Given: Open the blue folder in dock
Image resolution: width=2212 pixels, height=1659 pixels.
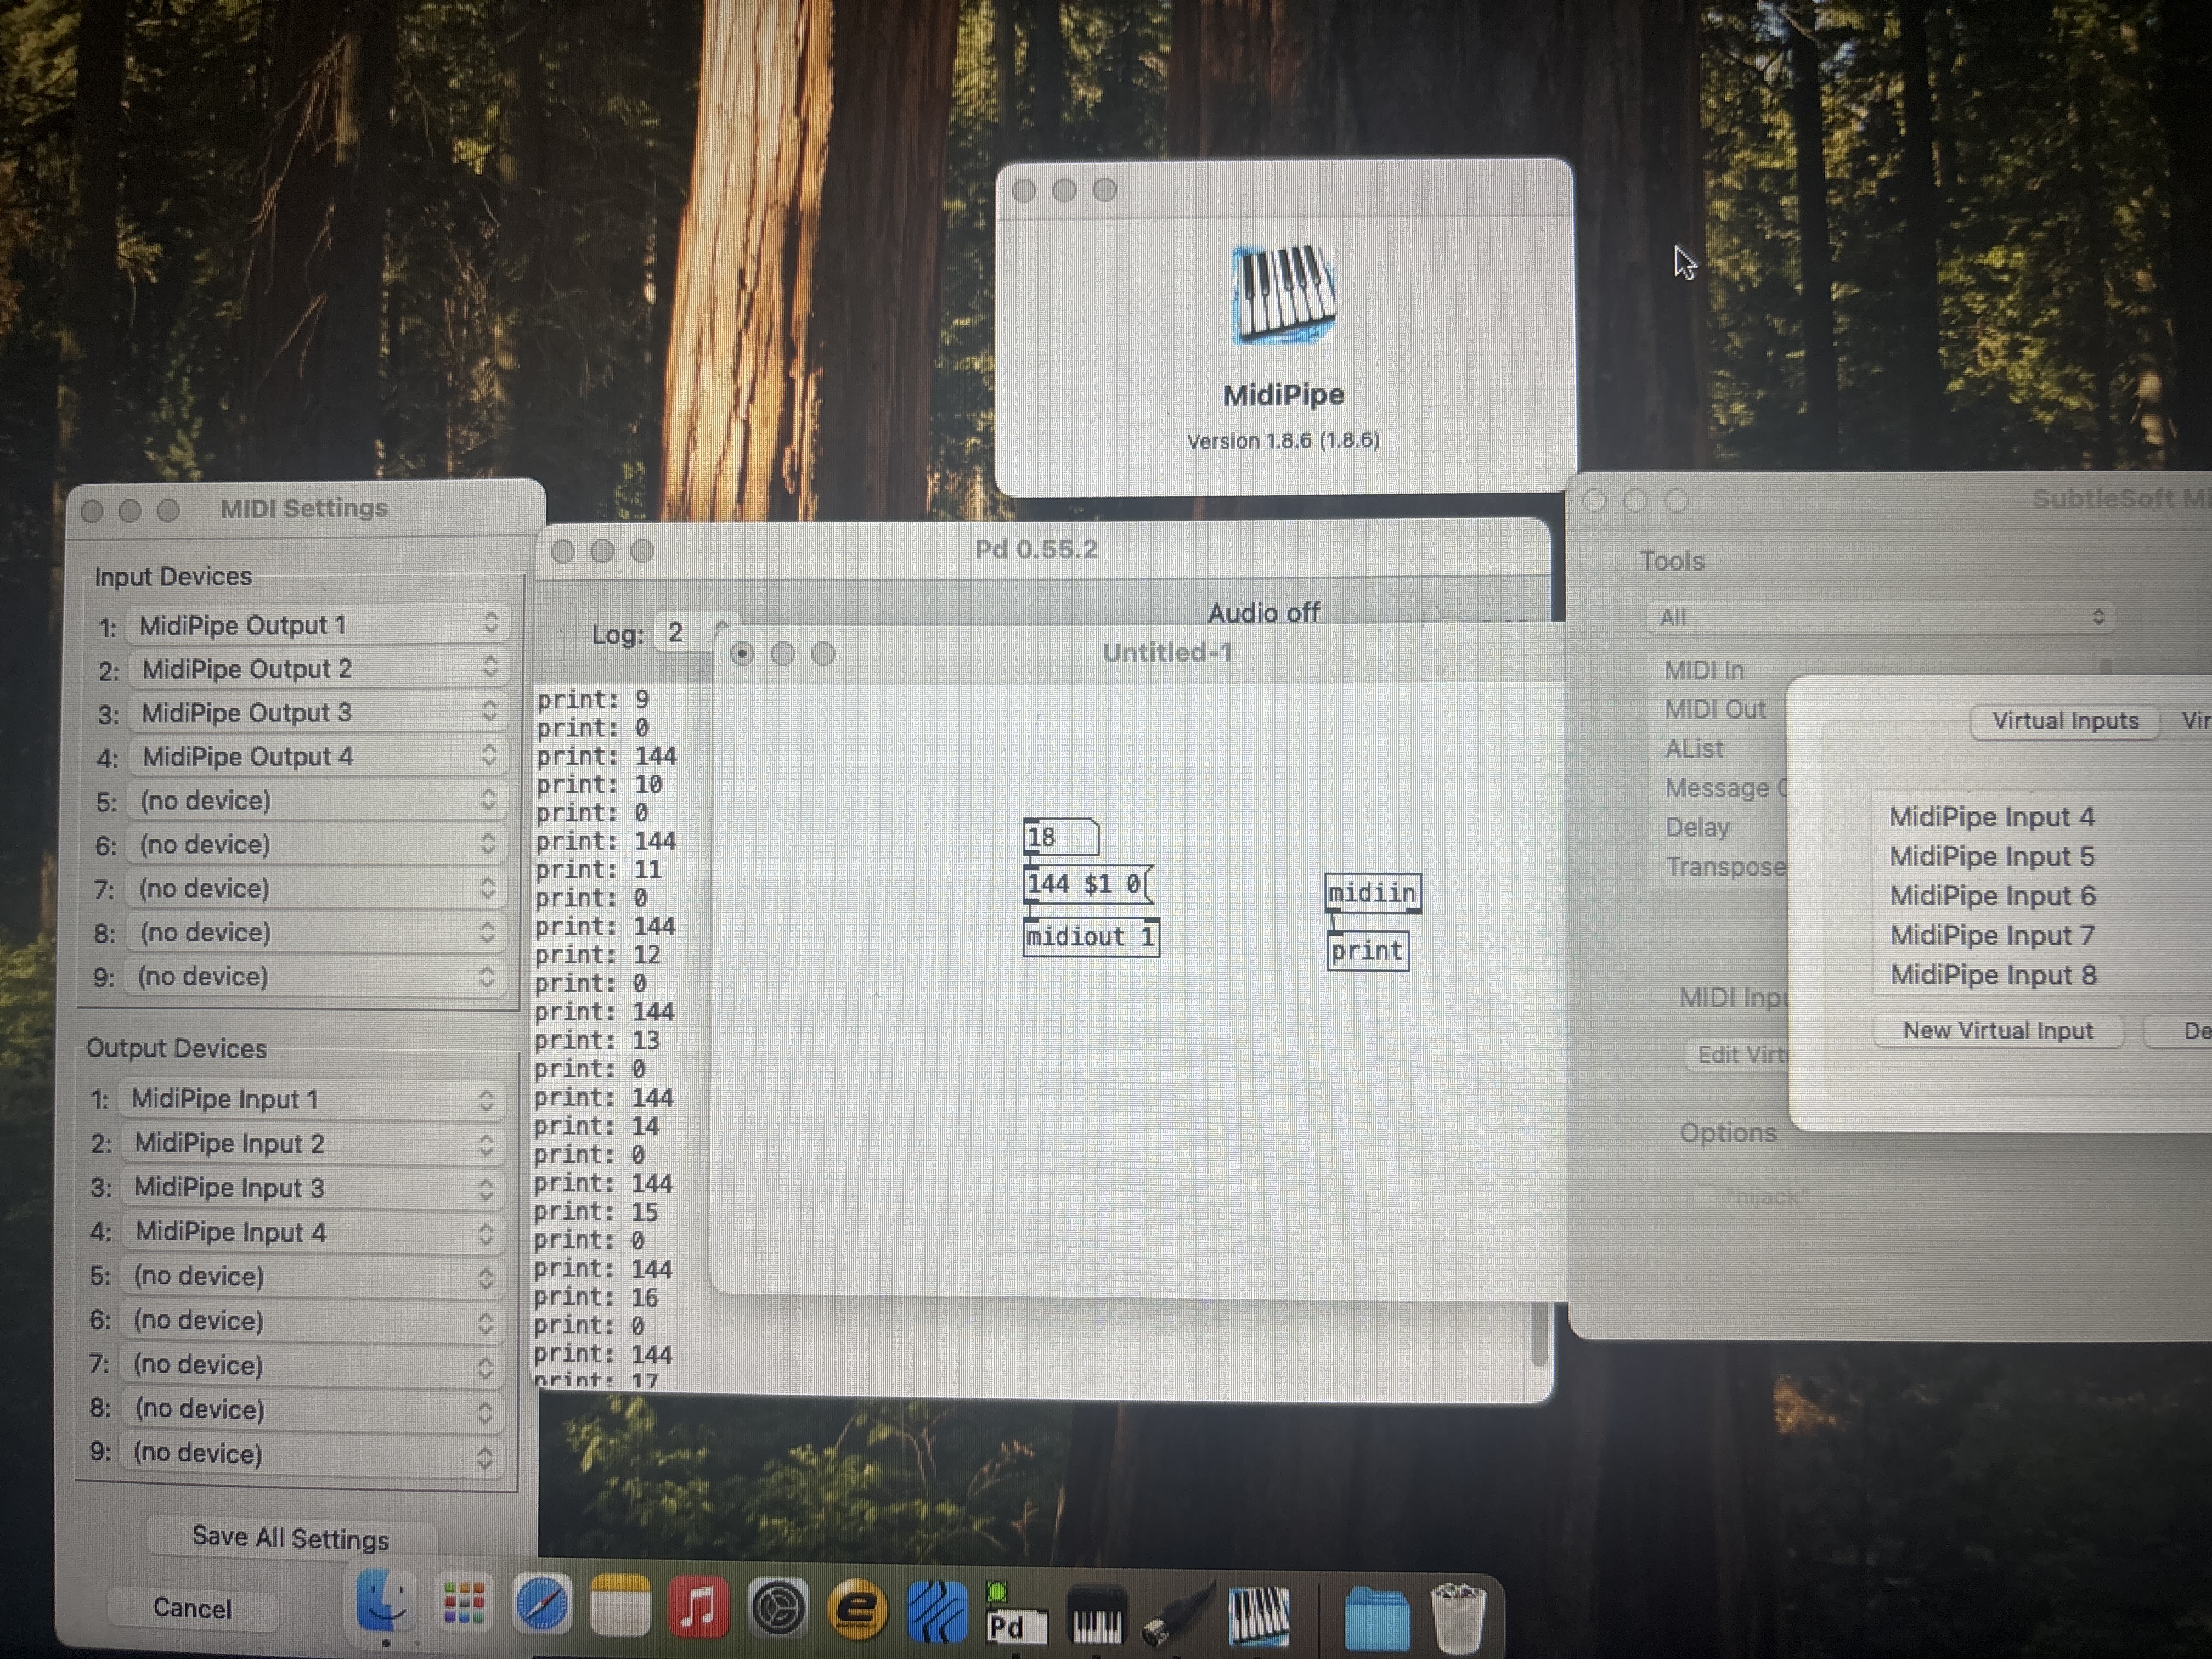Looking at the screenshot, I should coord(1377,1618).
